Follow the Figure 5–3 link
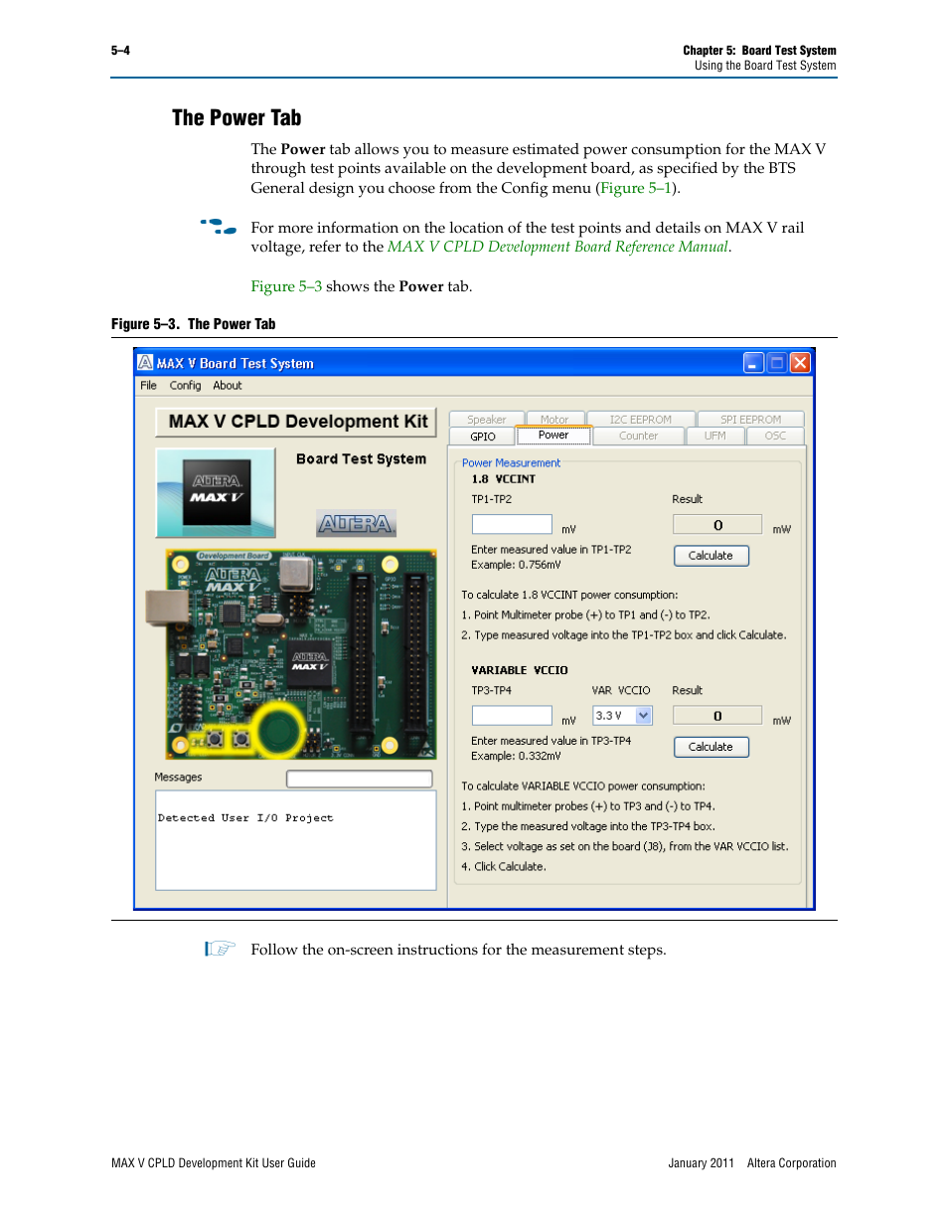Viewport: 948px width, 1228px height. 286,286
